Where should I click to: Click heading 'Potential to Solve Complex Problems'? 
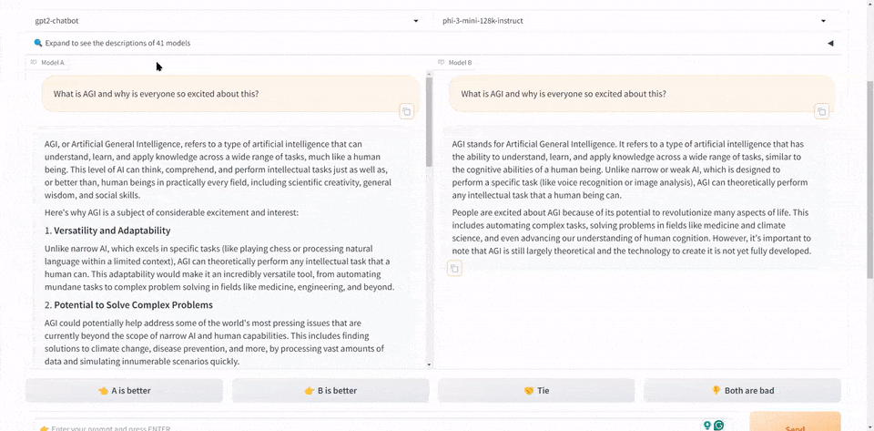[x=133, y=305]
